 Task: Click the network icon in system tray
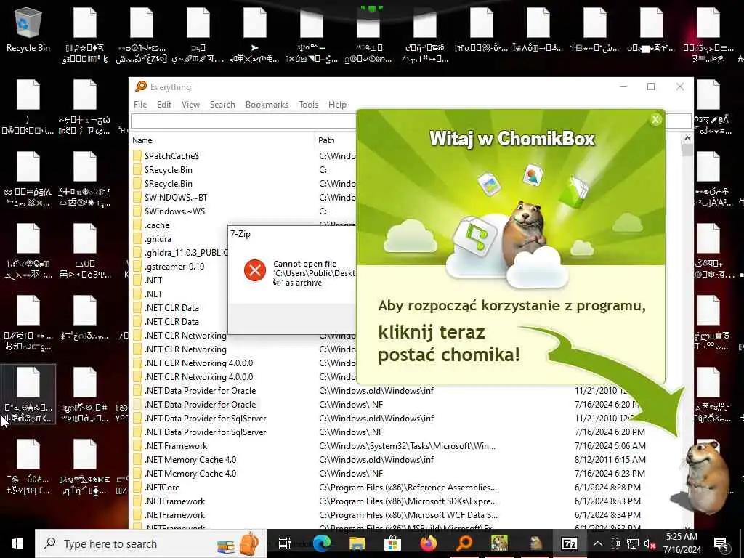632,543
